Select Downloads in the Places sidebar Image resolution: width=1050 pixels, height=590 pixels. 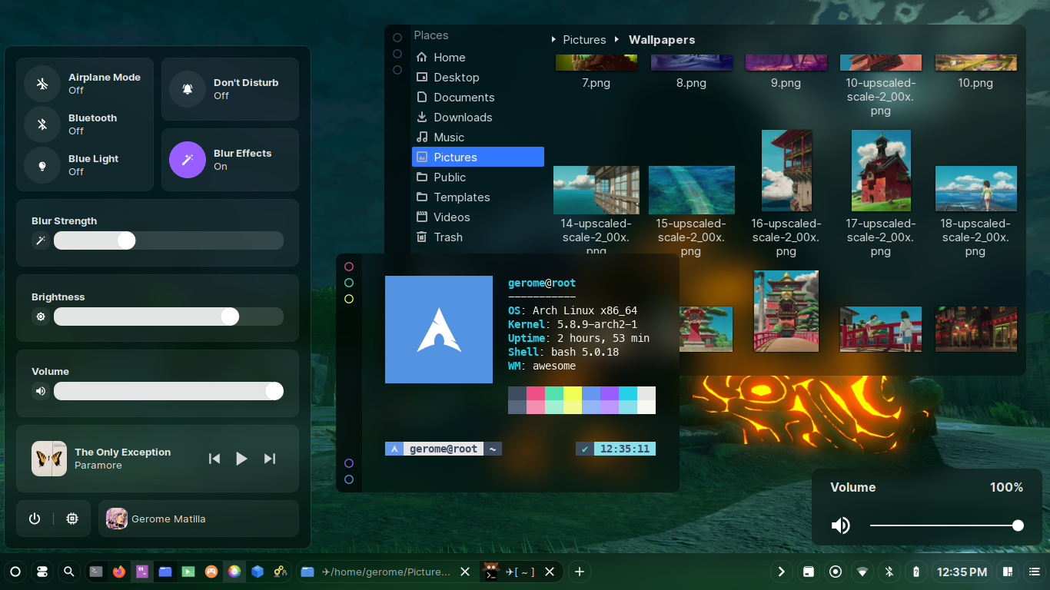pyautogui.click(x=462, y=118)
